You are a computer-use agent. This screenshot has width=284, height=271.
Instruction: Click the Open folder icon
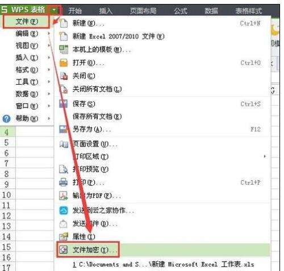[x=64, y=62]
